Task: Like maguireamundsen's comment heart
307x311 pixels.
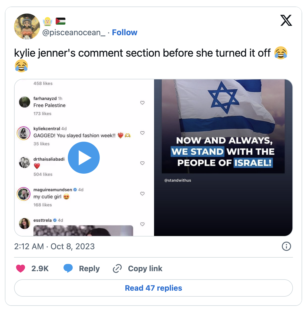Action: click(142, 194)
